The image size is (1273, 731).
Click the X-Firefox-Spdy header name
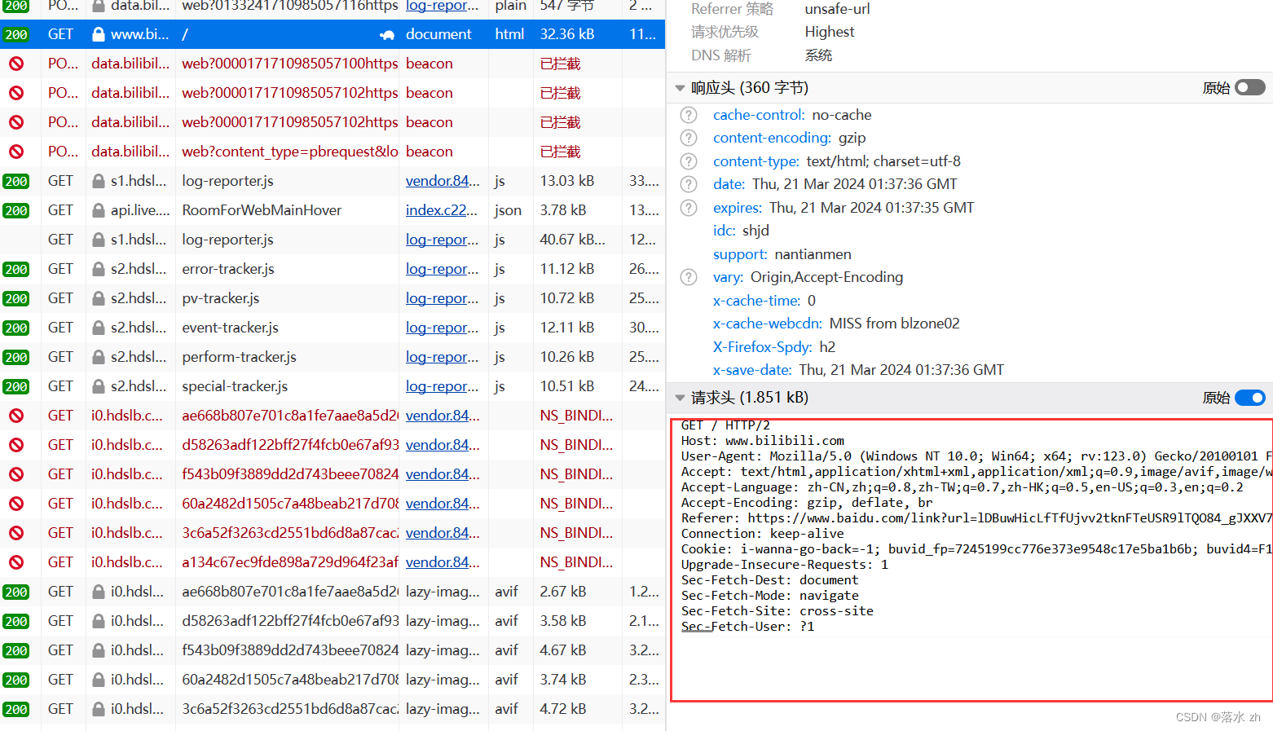pyautogui.click(x=762, y=347)
